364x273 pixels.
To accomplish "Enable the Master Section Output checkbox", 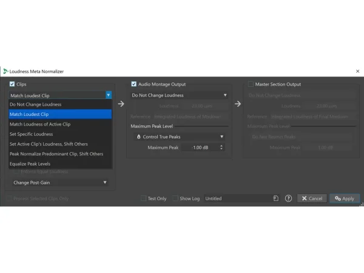I will (251, 84).
